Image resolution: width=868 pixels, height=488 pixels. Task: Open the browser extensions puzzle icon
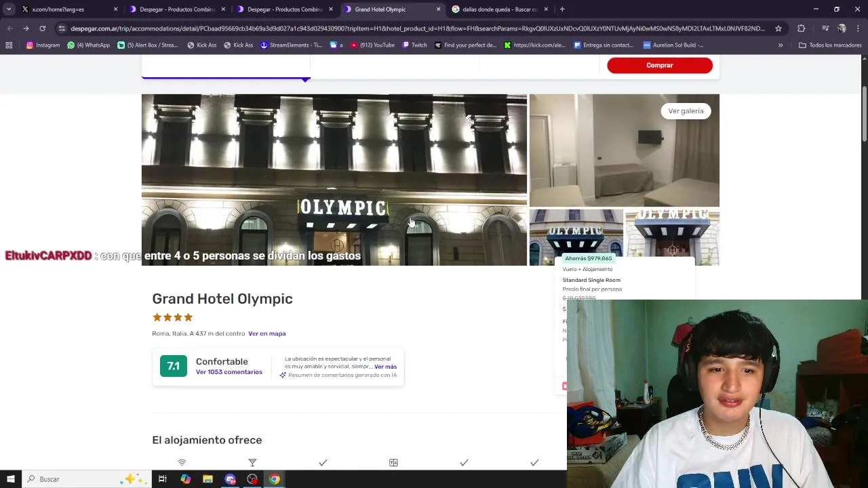pyautogui.click(x=802, y=28)
